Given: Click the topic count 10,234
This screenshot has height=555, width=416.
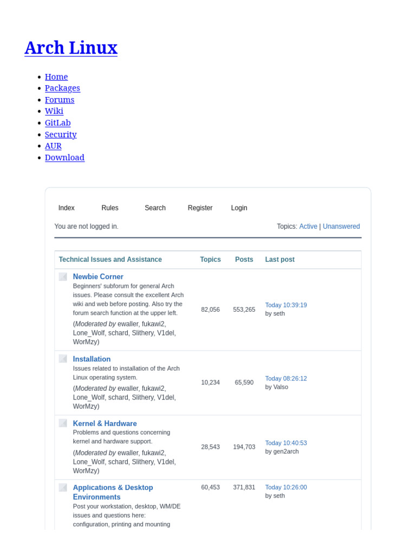Looking at the screenshot, I should pyautogui.click(x=211, y=382).
